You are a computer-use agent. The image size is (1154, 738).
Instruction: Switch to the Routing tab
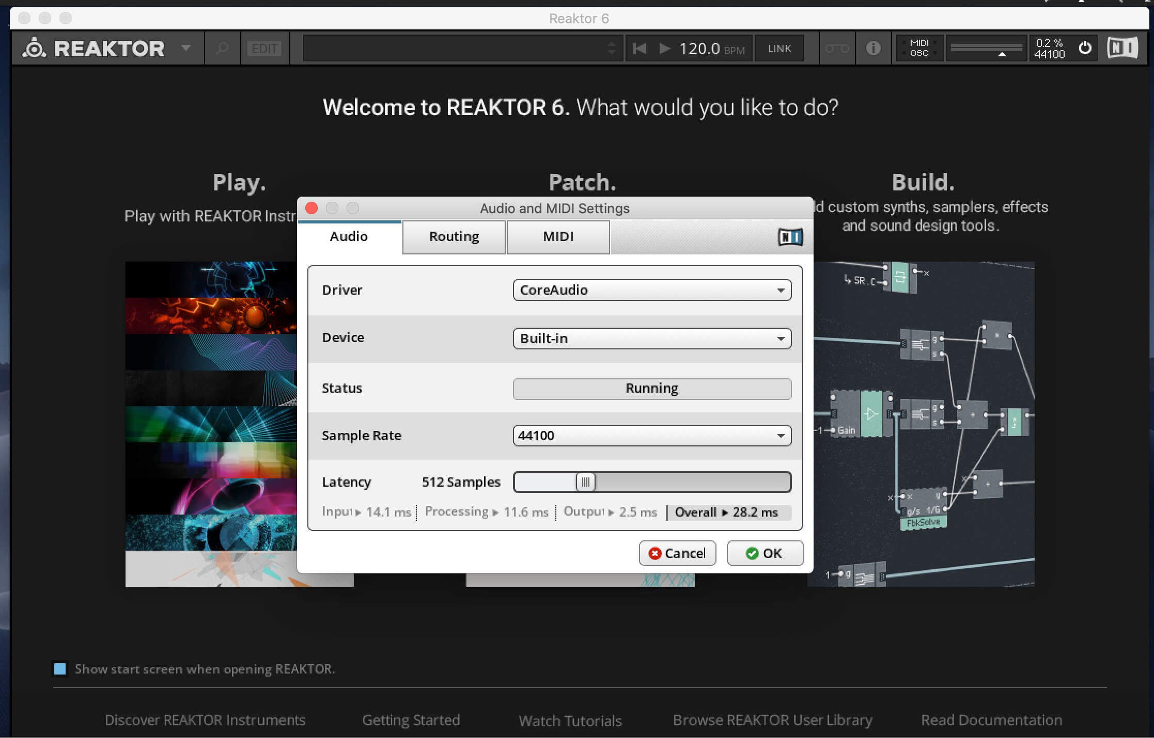point(454,236)
